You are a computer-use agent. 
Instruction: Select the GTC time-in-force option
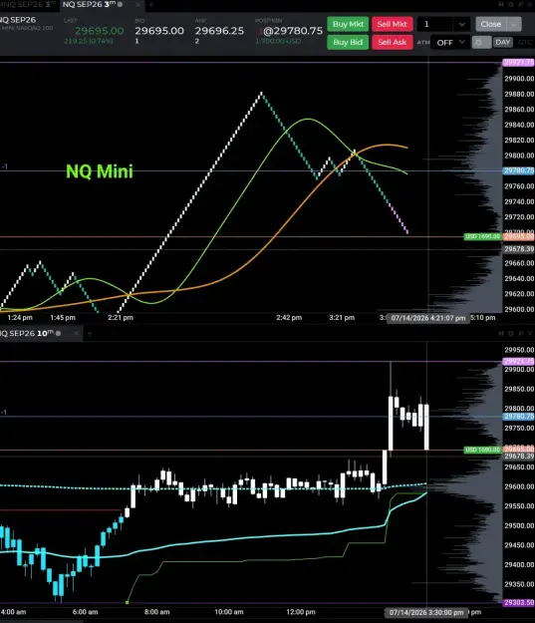(x=525, y=42)
